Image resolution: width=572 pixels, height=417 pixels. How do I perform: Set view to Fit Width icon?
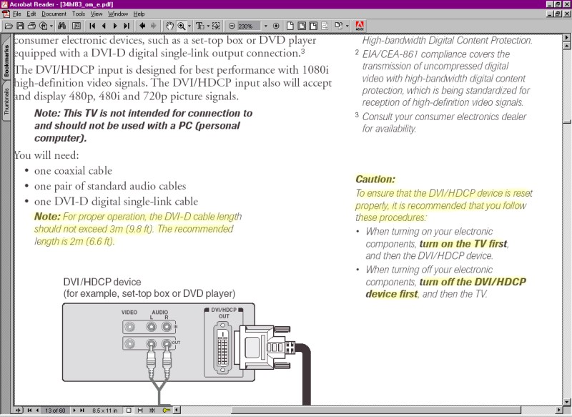point(313,26)
